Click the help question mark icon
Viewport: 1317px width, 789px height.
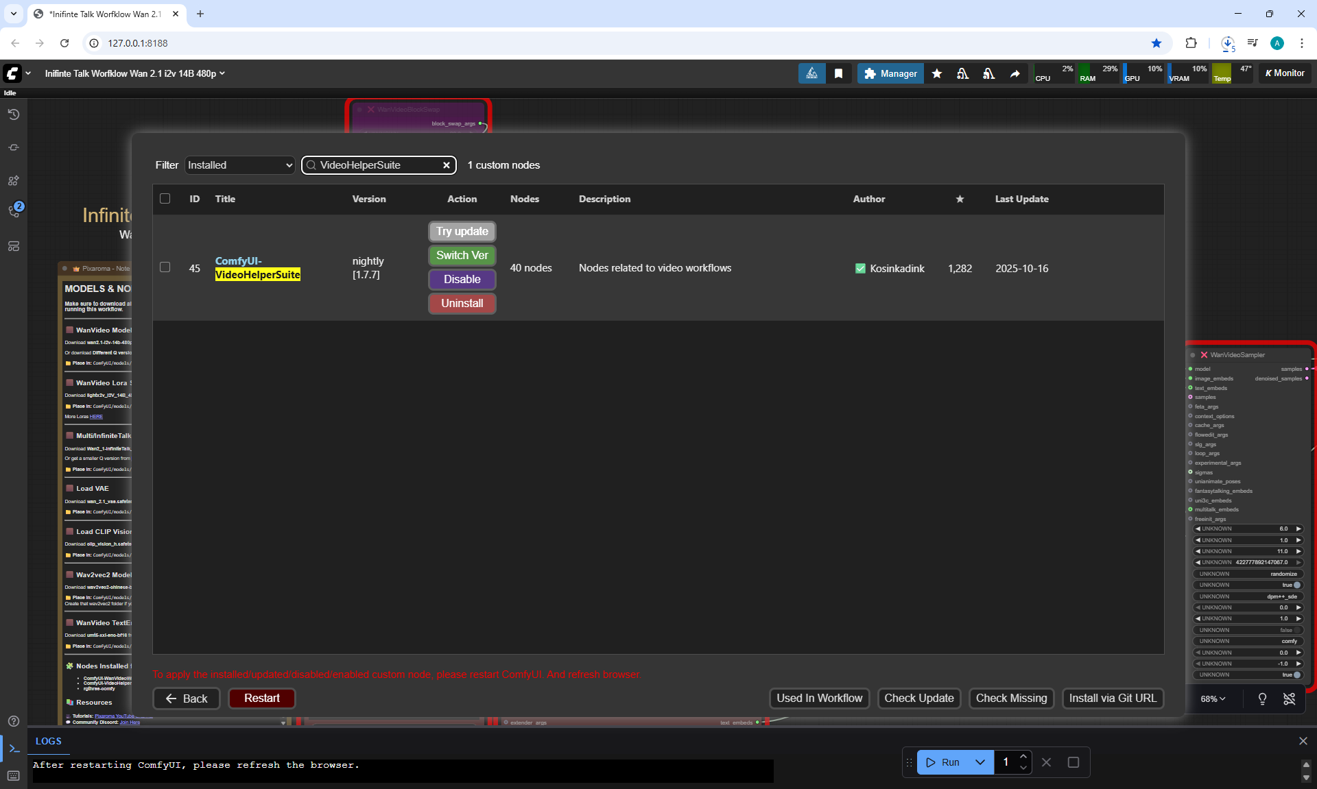[x=13, y=721]
